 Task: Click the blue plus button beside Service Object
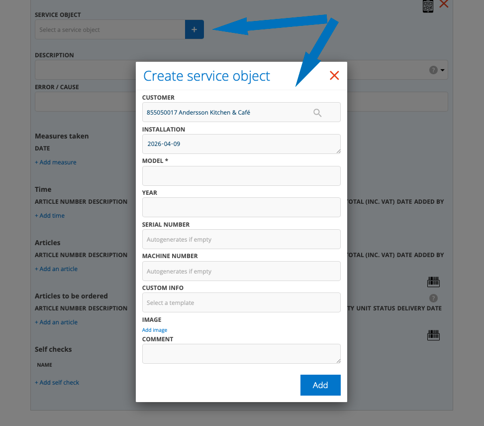coord(194,30)
